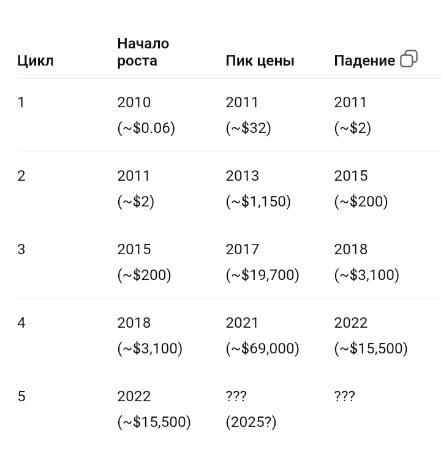Click the 2013 peak year cell
This screenshot has height=471, width=441.
click(x=242, y=176)
